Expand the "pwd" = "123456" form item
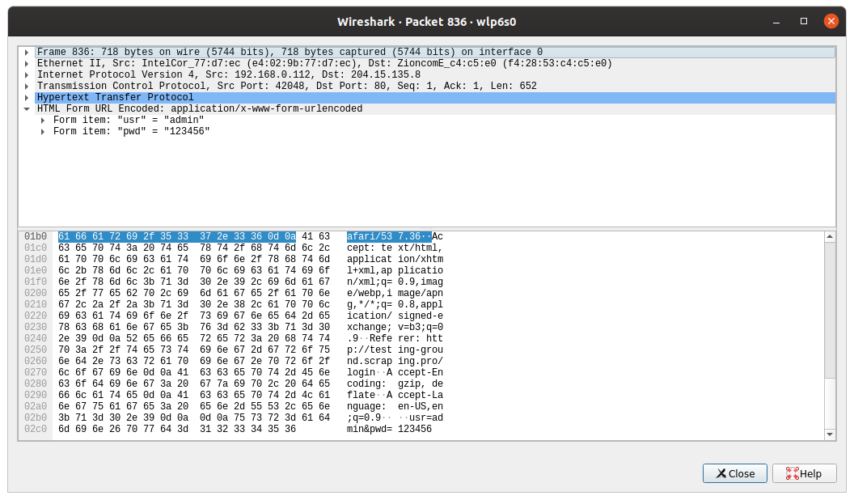Screen dimensions: 854x500 coord(43,132)
